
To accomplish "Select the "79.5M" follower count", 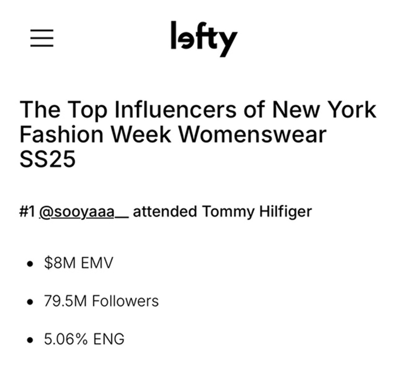I will [65, 301].
